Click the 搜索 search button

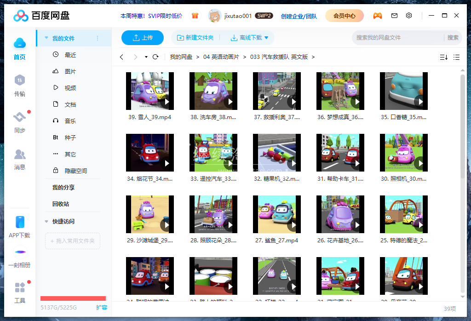coord(453,38)
